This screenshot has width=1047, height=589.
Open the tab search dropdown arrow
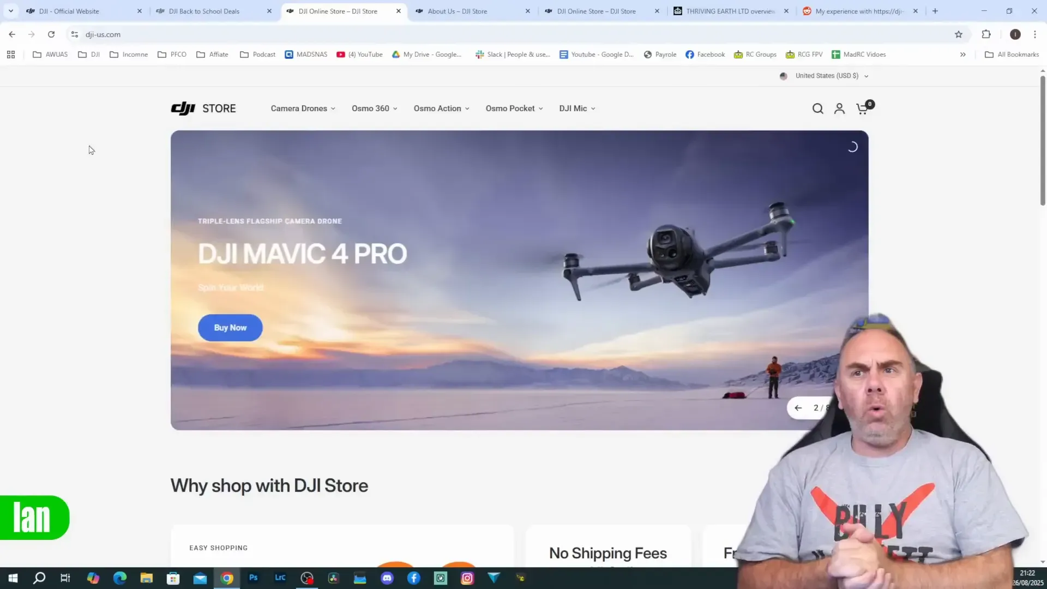[x=10, y=11]
